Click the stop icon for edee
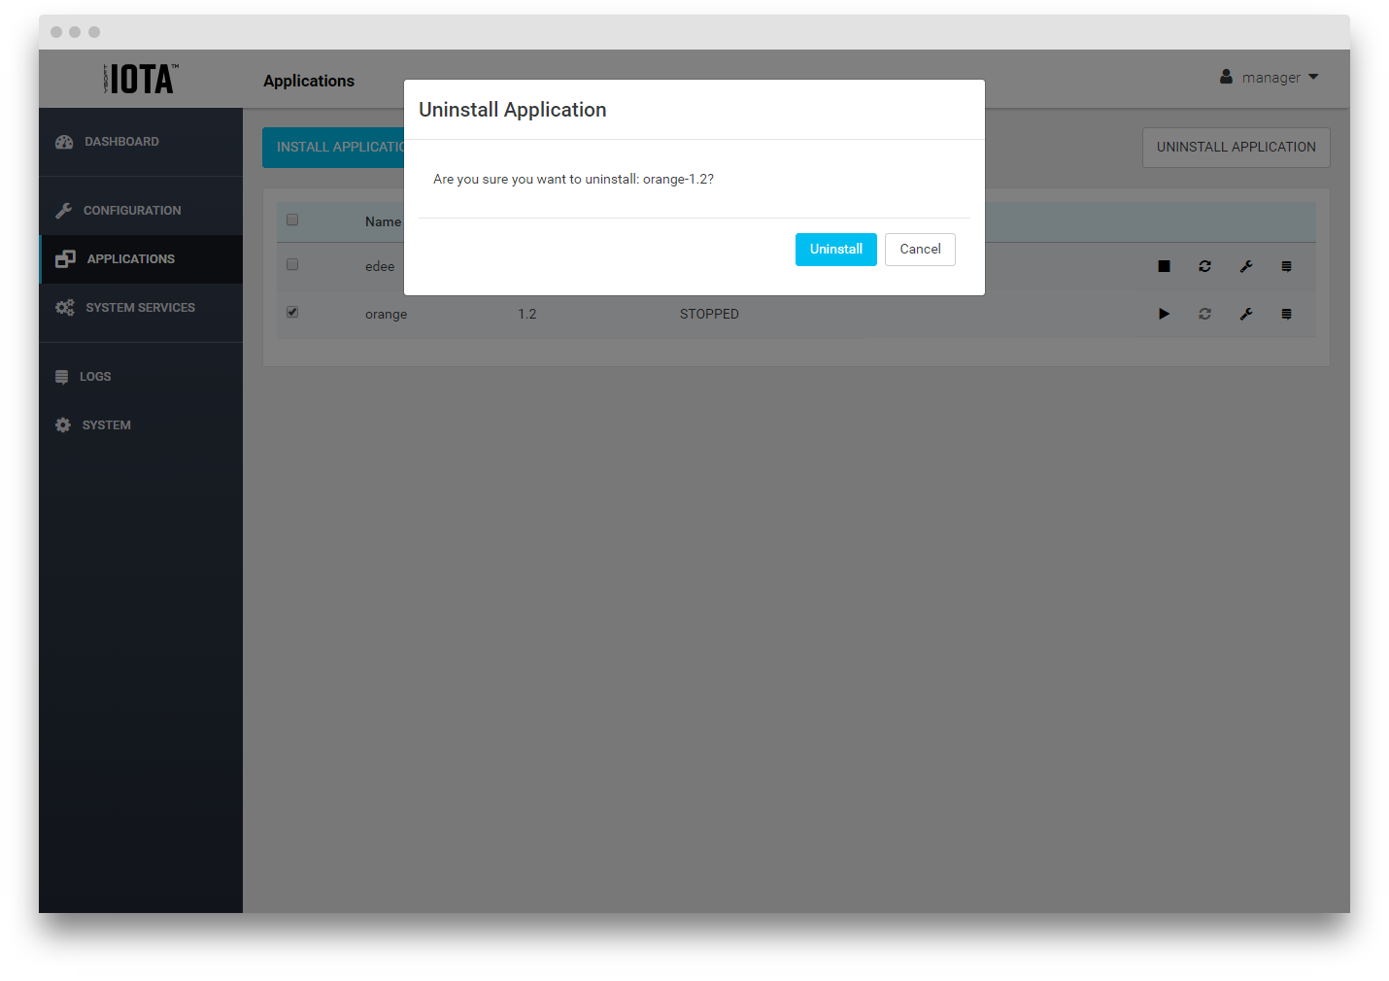Image resolution: width=1389 pixels, height=981 pixels. coord(1164,266)
